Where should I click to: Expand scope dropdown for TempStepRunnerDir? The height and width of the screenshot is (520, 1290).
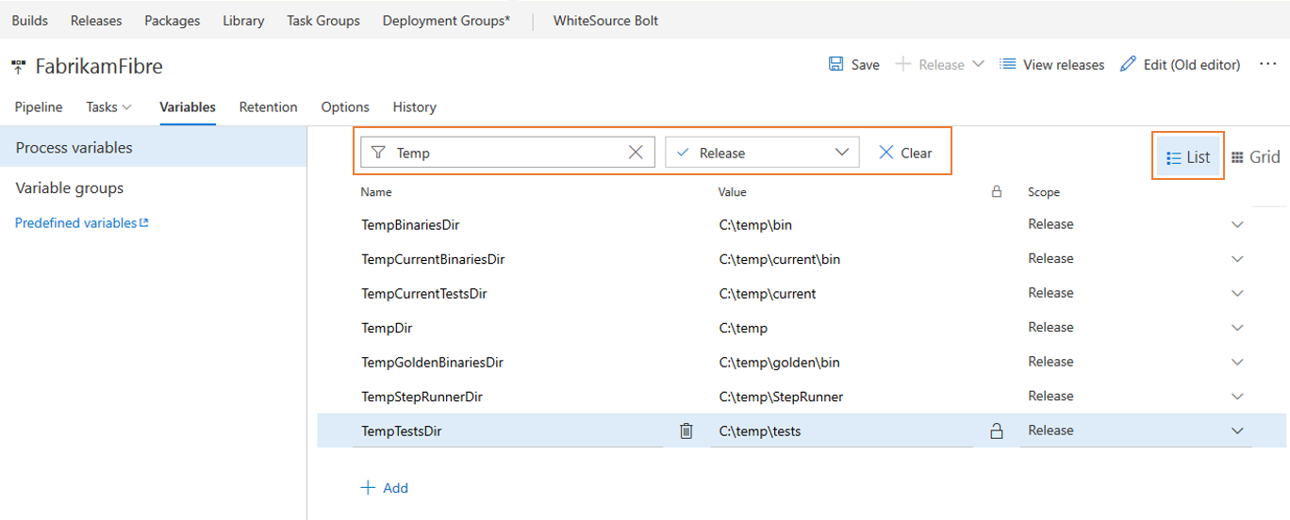coord(1238,397)
